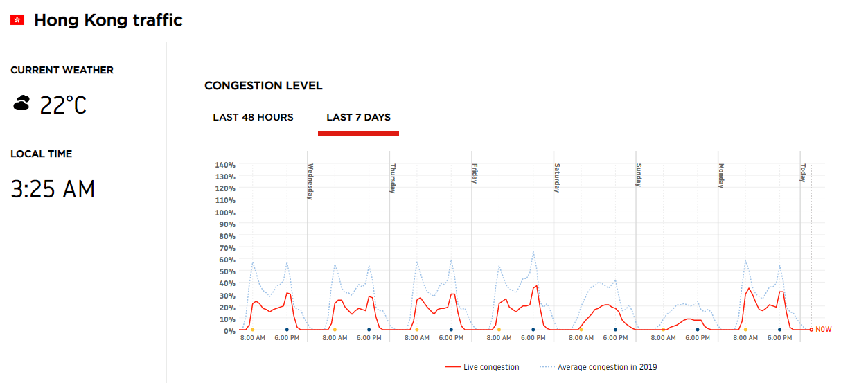Click the 140% y-axis label

pyautogui.click(x=225, y=165)
